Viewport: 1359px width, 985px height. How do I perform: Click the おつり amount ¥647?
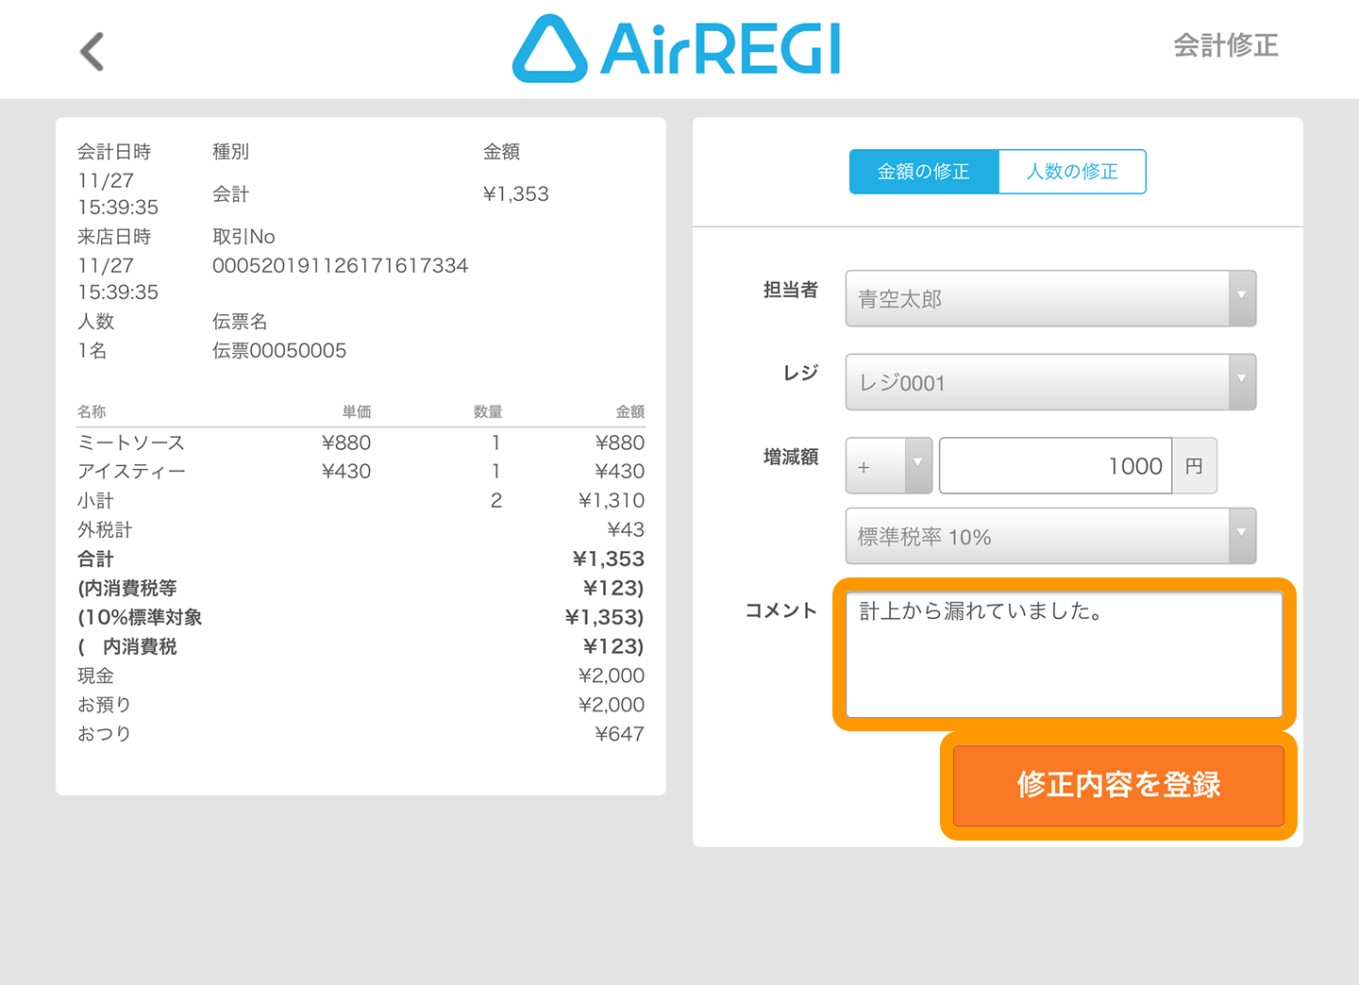pos(620,734)
